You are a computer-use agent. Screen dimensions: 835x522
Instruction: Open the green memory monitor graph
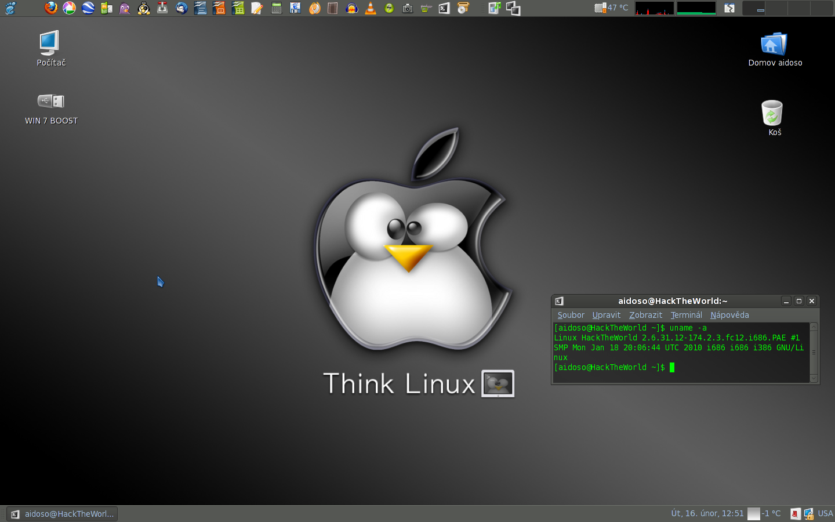[696, 8]
